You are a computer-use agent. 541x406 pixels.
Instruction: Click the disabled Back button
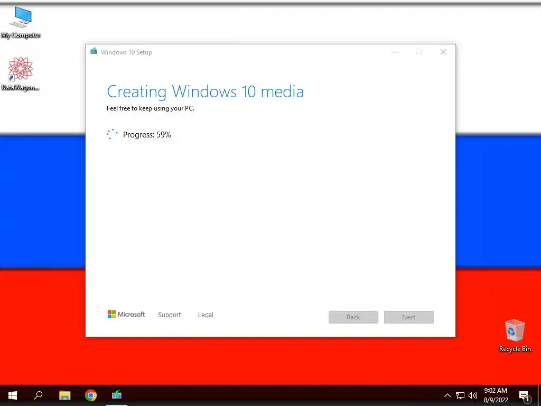click(x=353, y=317)
